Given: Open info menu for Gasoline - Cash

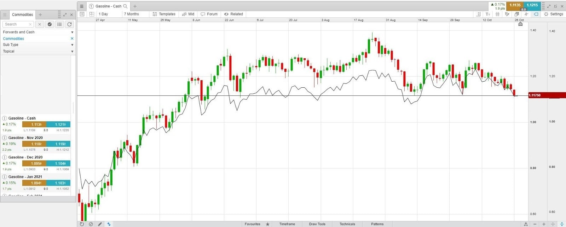Looking at the screenshot, I should [x=5, y=118].
